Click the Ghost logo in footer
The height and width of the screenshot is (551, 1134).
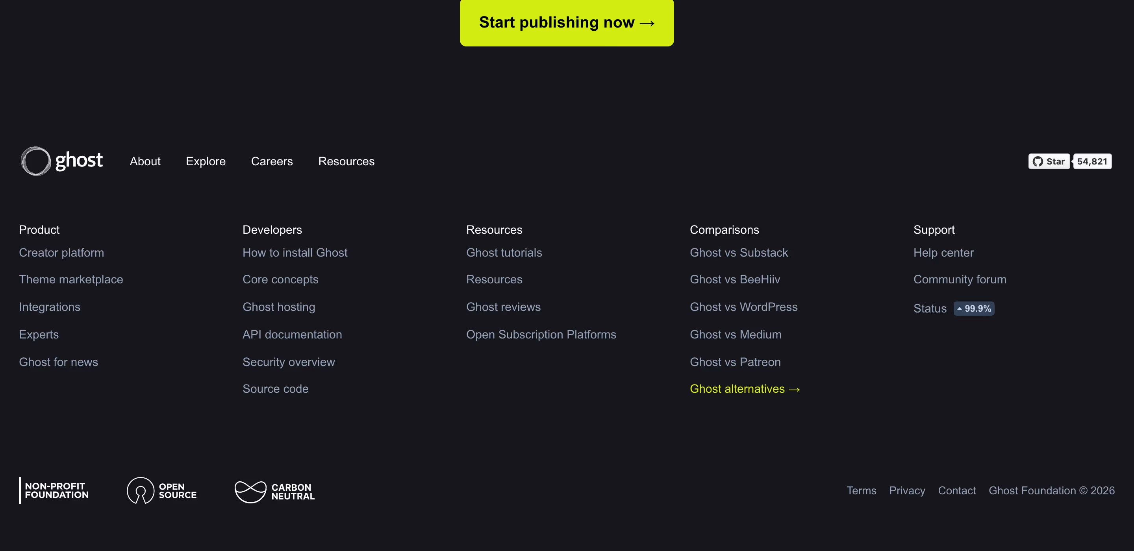62,161
